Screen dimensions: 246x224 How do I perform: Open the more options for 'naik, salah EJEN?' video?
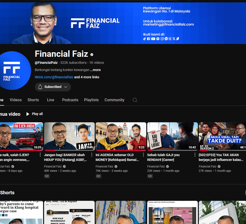(40, 155)
